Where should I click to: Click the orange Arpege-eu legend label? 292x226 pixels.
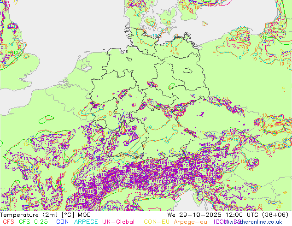(190, 222)
